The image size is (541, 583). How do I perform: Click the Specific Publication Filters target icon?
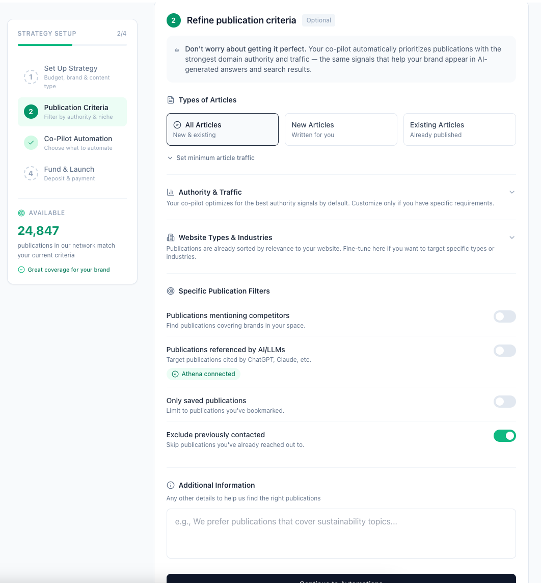click(171, 291)
